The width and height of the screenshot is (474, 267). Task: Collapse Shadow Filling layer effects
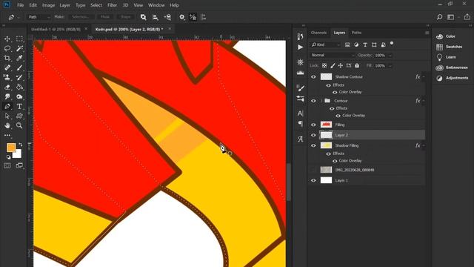click(424, 145)
